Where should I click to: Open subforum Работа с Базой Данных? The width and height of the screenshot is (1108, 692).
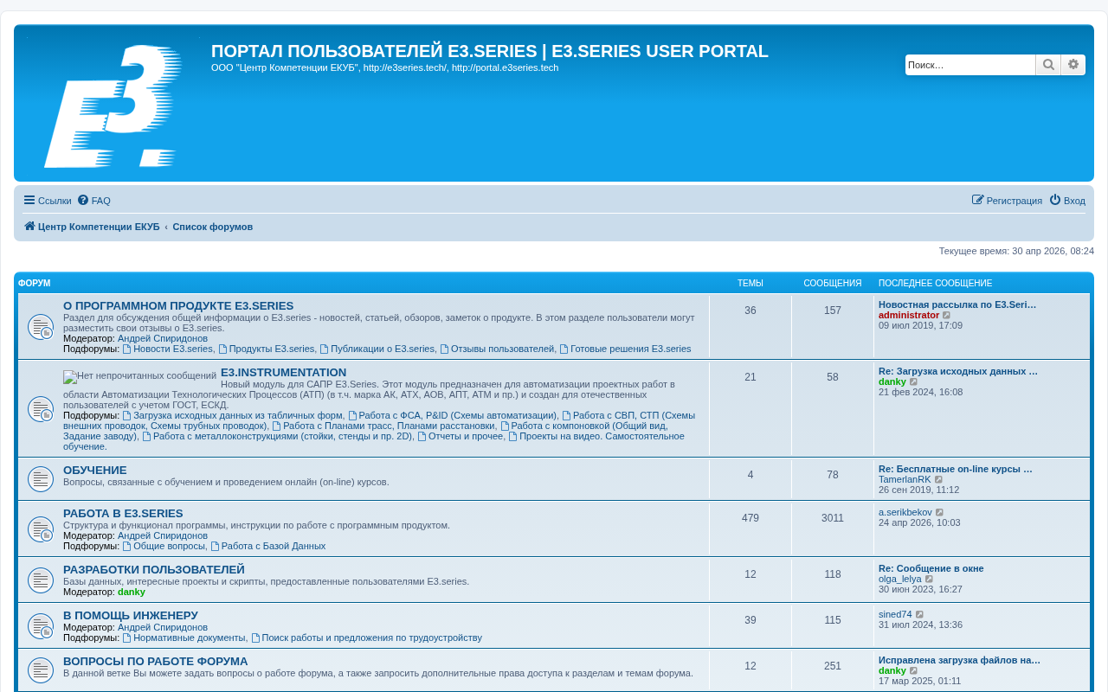268,547
